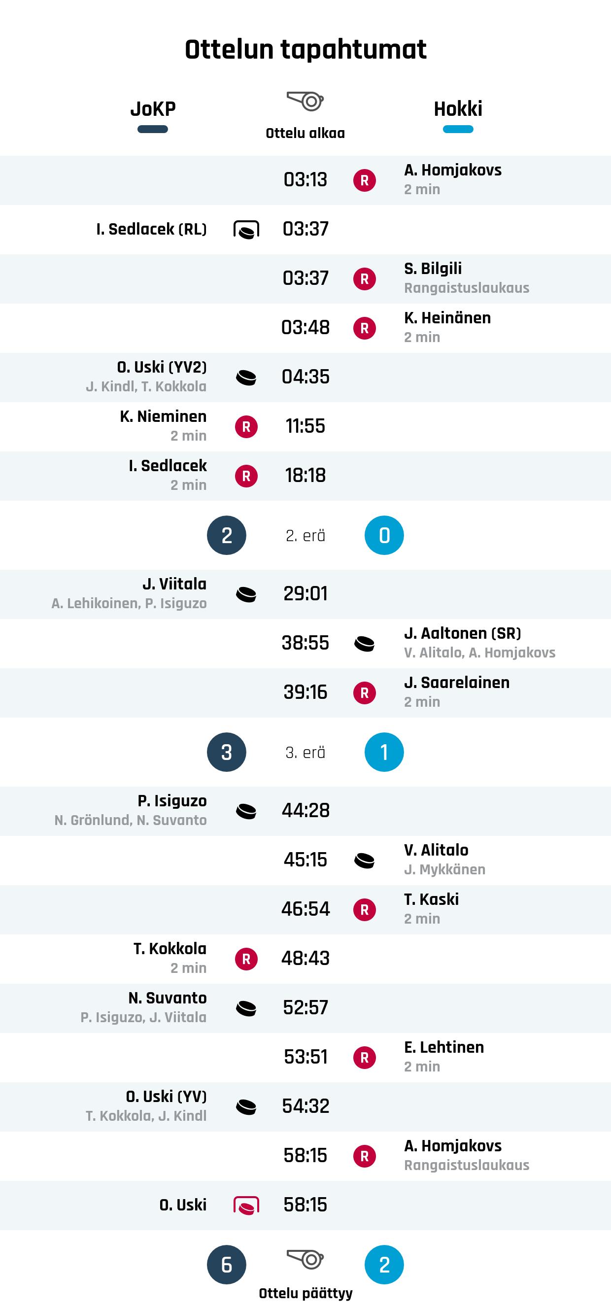Select the Hokki team heading
This screenshot has height=1310, width=611.
pyautogui.click(x=458, y=109)
